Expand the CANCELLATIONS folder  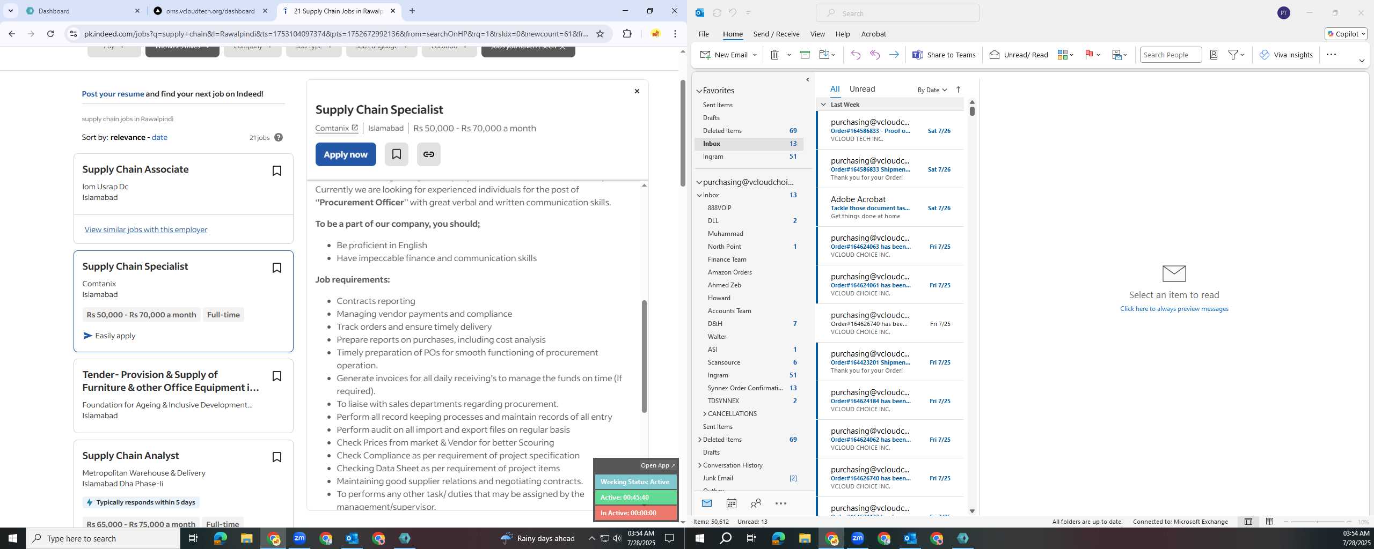704,414
